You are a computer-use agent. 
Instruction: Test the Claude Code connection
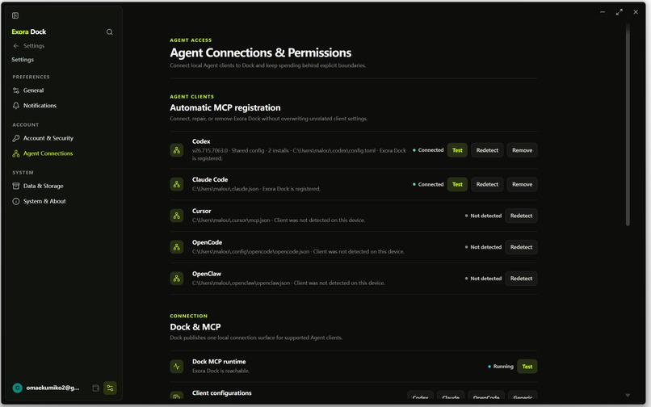(457, 184)
